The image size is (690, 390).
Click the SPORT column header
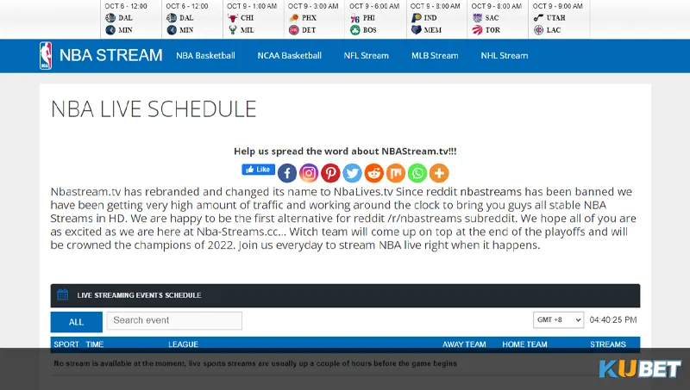(66, 344)
